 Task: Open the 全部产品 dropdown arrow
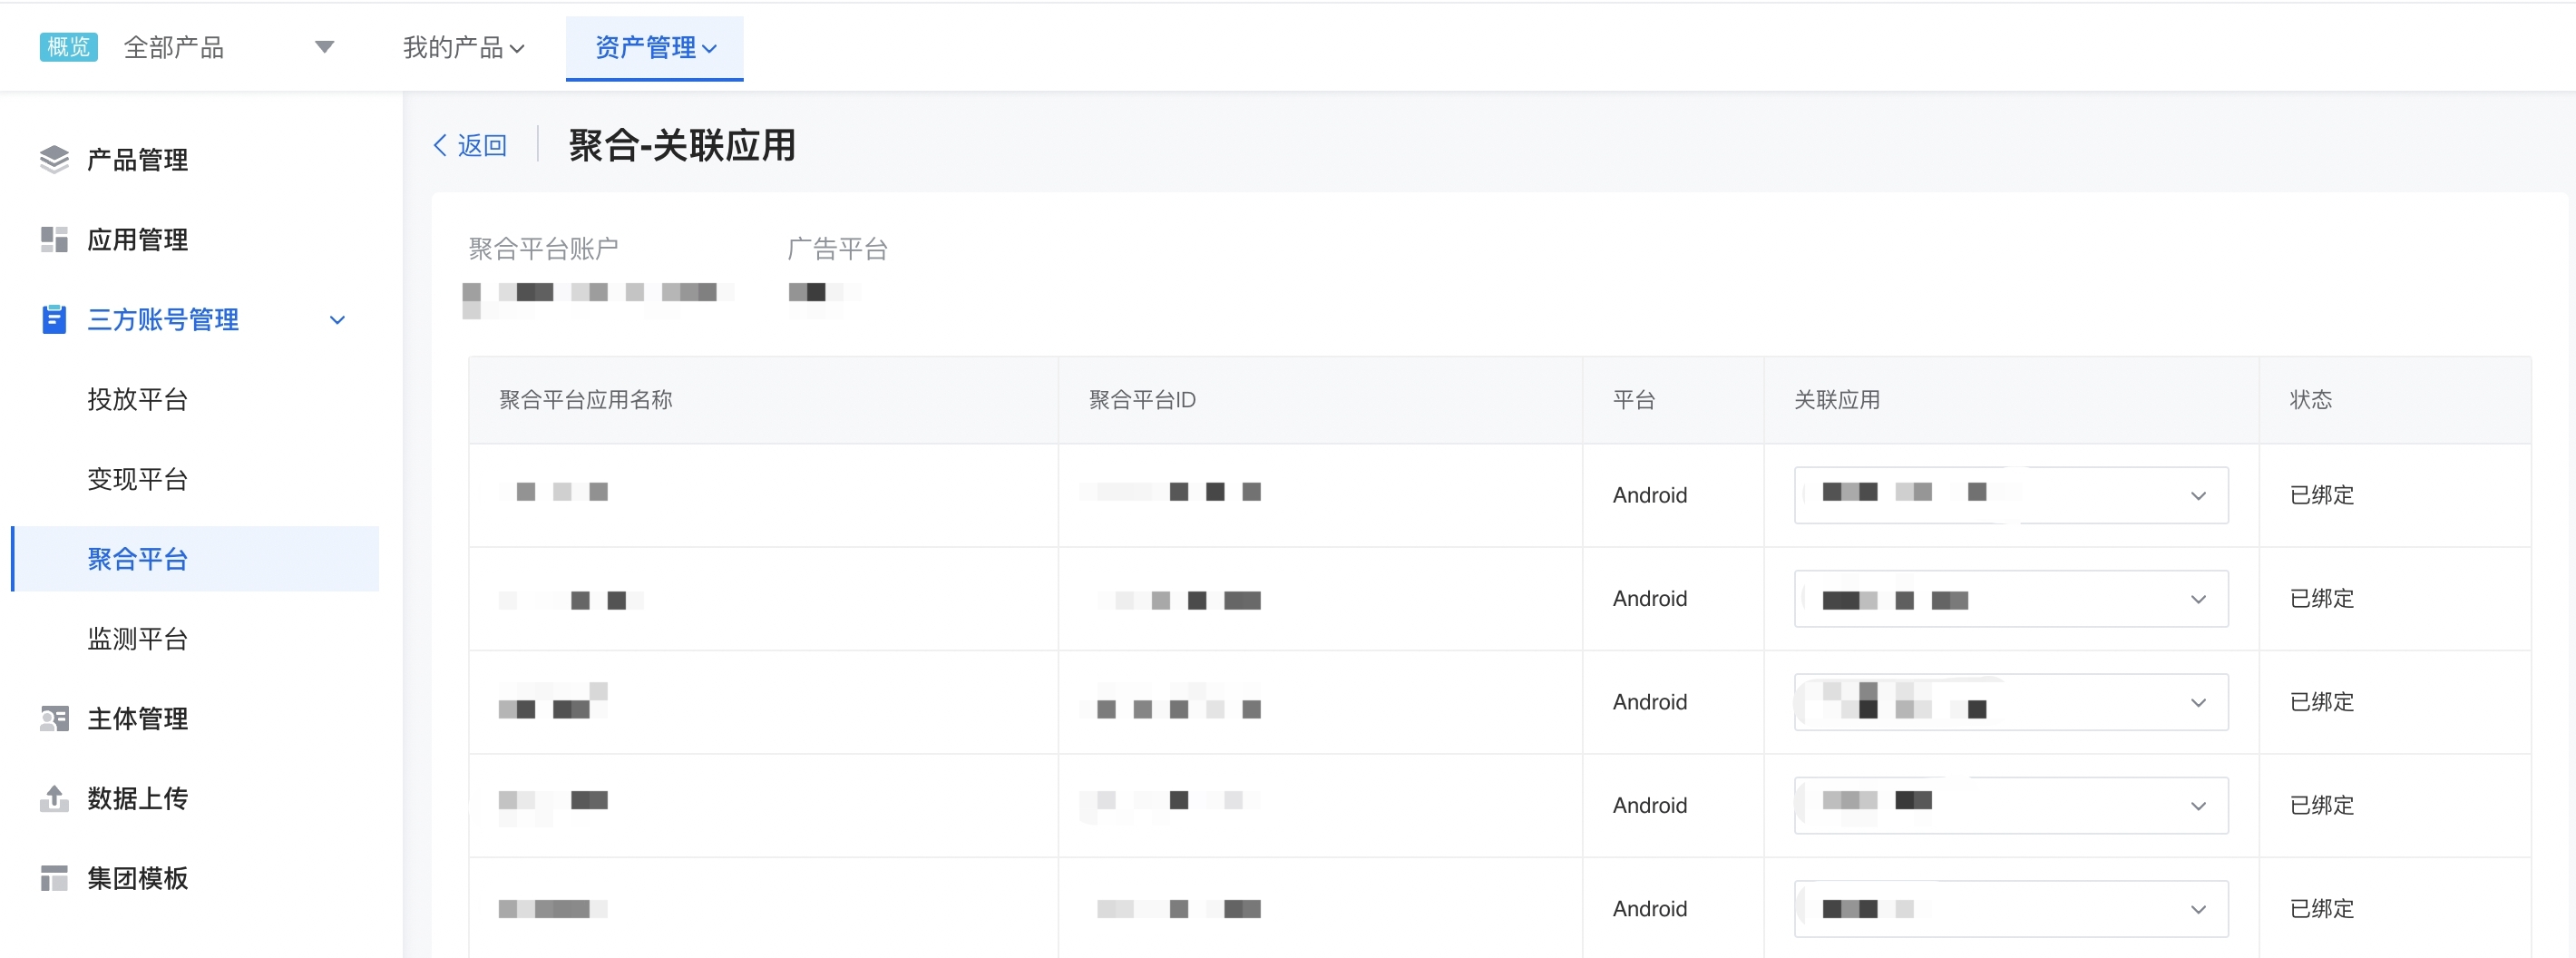[x=323, y=46]
